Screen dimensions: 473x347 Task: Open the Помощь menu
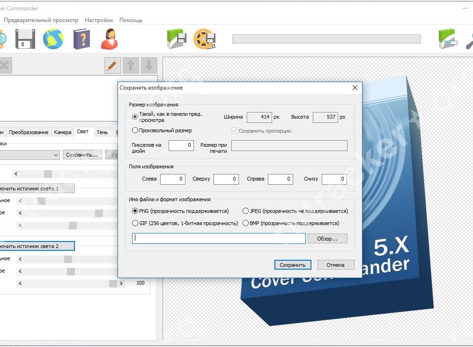coord(131,20)
